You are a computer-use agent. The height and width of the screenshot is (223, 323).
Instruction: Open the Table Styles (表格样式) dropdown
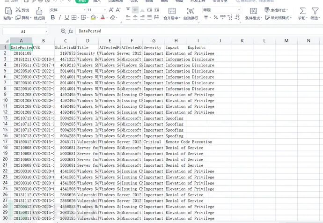[276, 10]
